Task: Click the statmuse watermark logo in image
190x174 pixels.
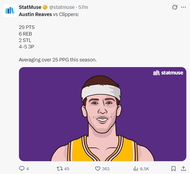Action: coord(168,73)
